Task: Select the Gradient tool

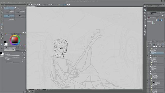Action: (x=2, y=38)
